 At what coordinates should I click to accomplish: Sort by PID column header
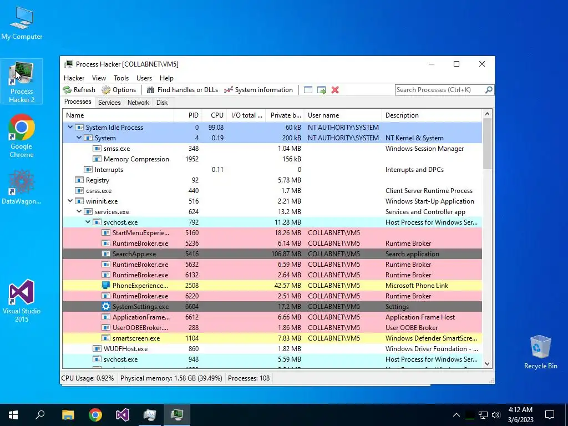pos(188,115)
